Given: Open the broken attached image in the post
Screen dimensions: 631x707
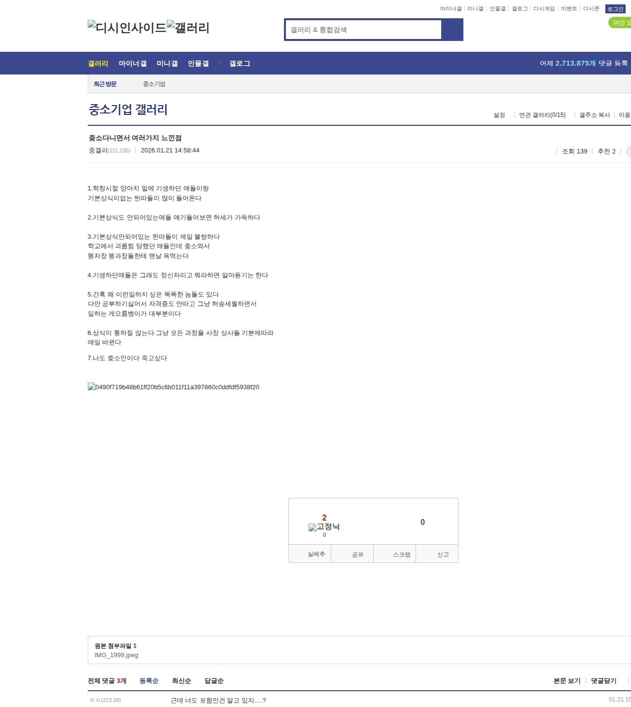Looking at the screenshot, I should [x=174, y=387].
